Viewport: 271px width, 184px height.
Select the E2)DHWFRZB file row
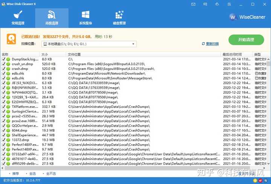tap(134, 102)
